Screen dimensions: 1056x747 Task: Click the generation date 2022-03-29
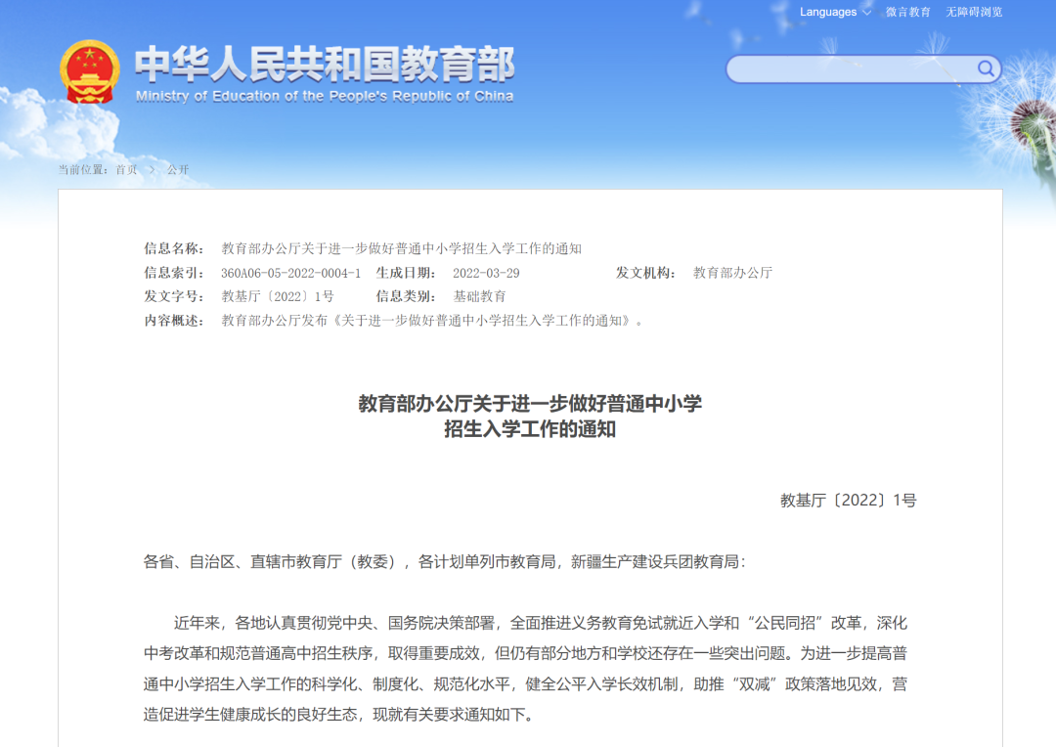486,273
